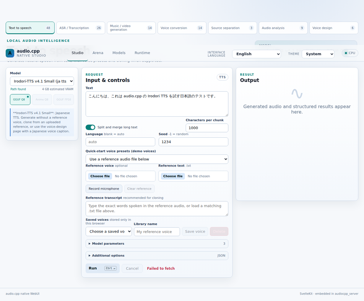The width and height of the screenshot is (364, 301).
Task: Click the Seed input field
Action: pyautogui.click(x=193, y=142)
